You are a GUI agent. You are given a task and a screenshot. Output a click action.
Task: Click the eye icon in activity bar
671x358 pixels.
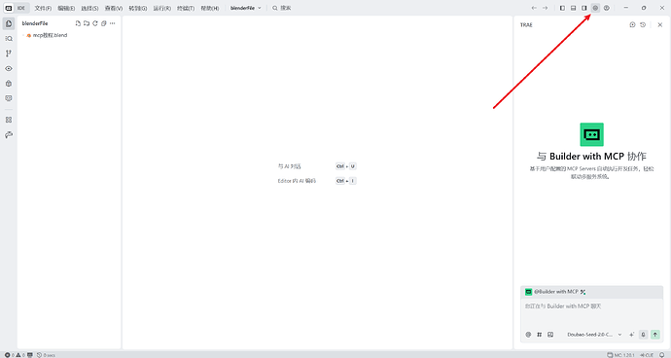coord(9,68)
